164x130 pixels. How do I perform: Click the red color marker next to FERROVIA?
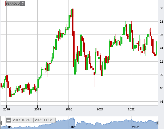(x=5, y=4)
